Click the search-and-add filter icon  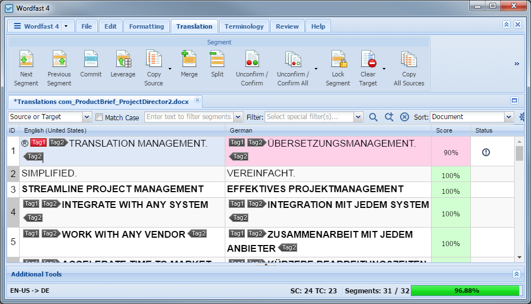(x=389, y=117)
